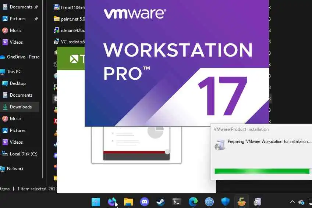Image resolution: width=312 pixels, height=208 pixels.
Task: Click 'Preparing VMware Workstation for installation' text
Action: click(269, 141)
